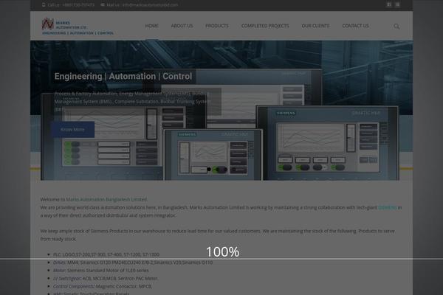Click the PLC: LOGO,S7-200 list item

point(106,254)
